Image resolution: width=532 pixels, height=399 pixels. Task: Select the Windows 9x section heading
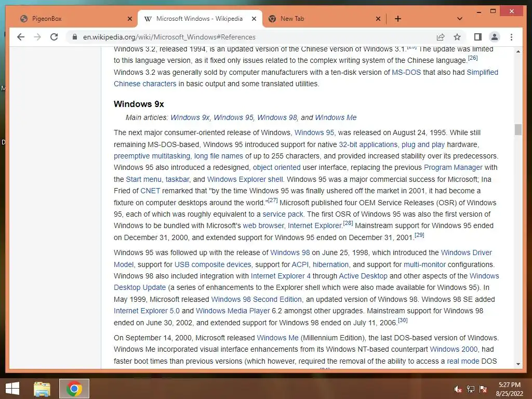click(x=139, y=104)
